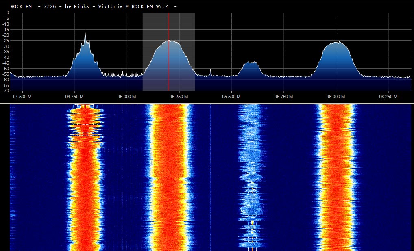The width and height of the screenshot is (414, 251).
Task: Click the '-45' dB scale label
Action: [x=6, y=63]
